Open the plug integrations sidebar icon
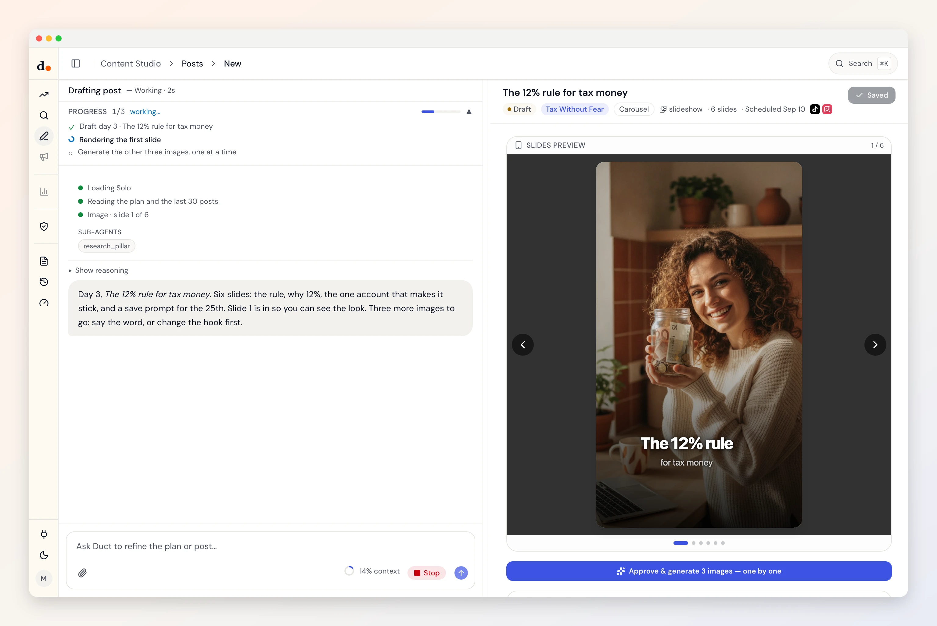Viewport: 937px width, 626px height. point(44,534)
